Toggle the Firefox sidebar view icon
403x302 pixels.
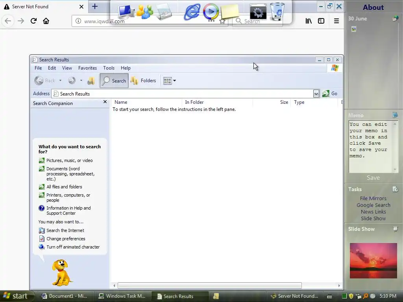(321, 21)
